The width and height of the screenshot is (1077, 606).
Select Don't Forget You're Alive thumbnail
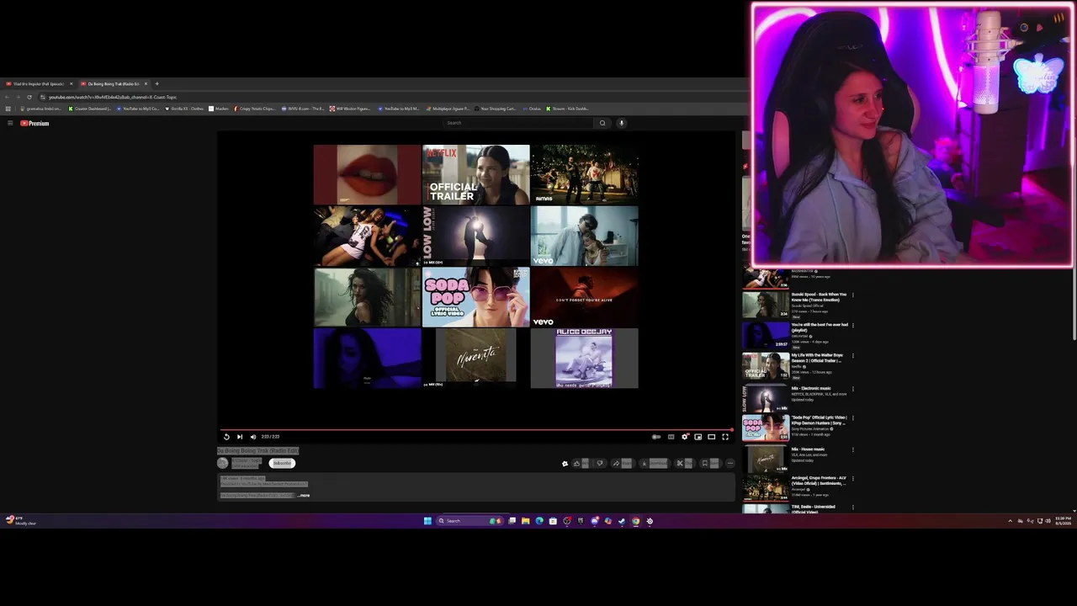(x=584, y=297)
